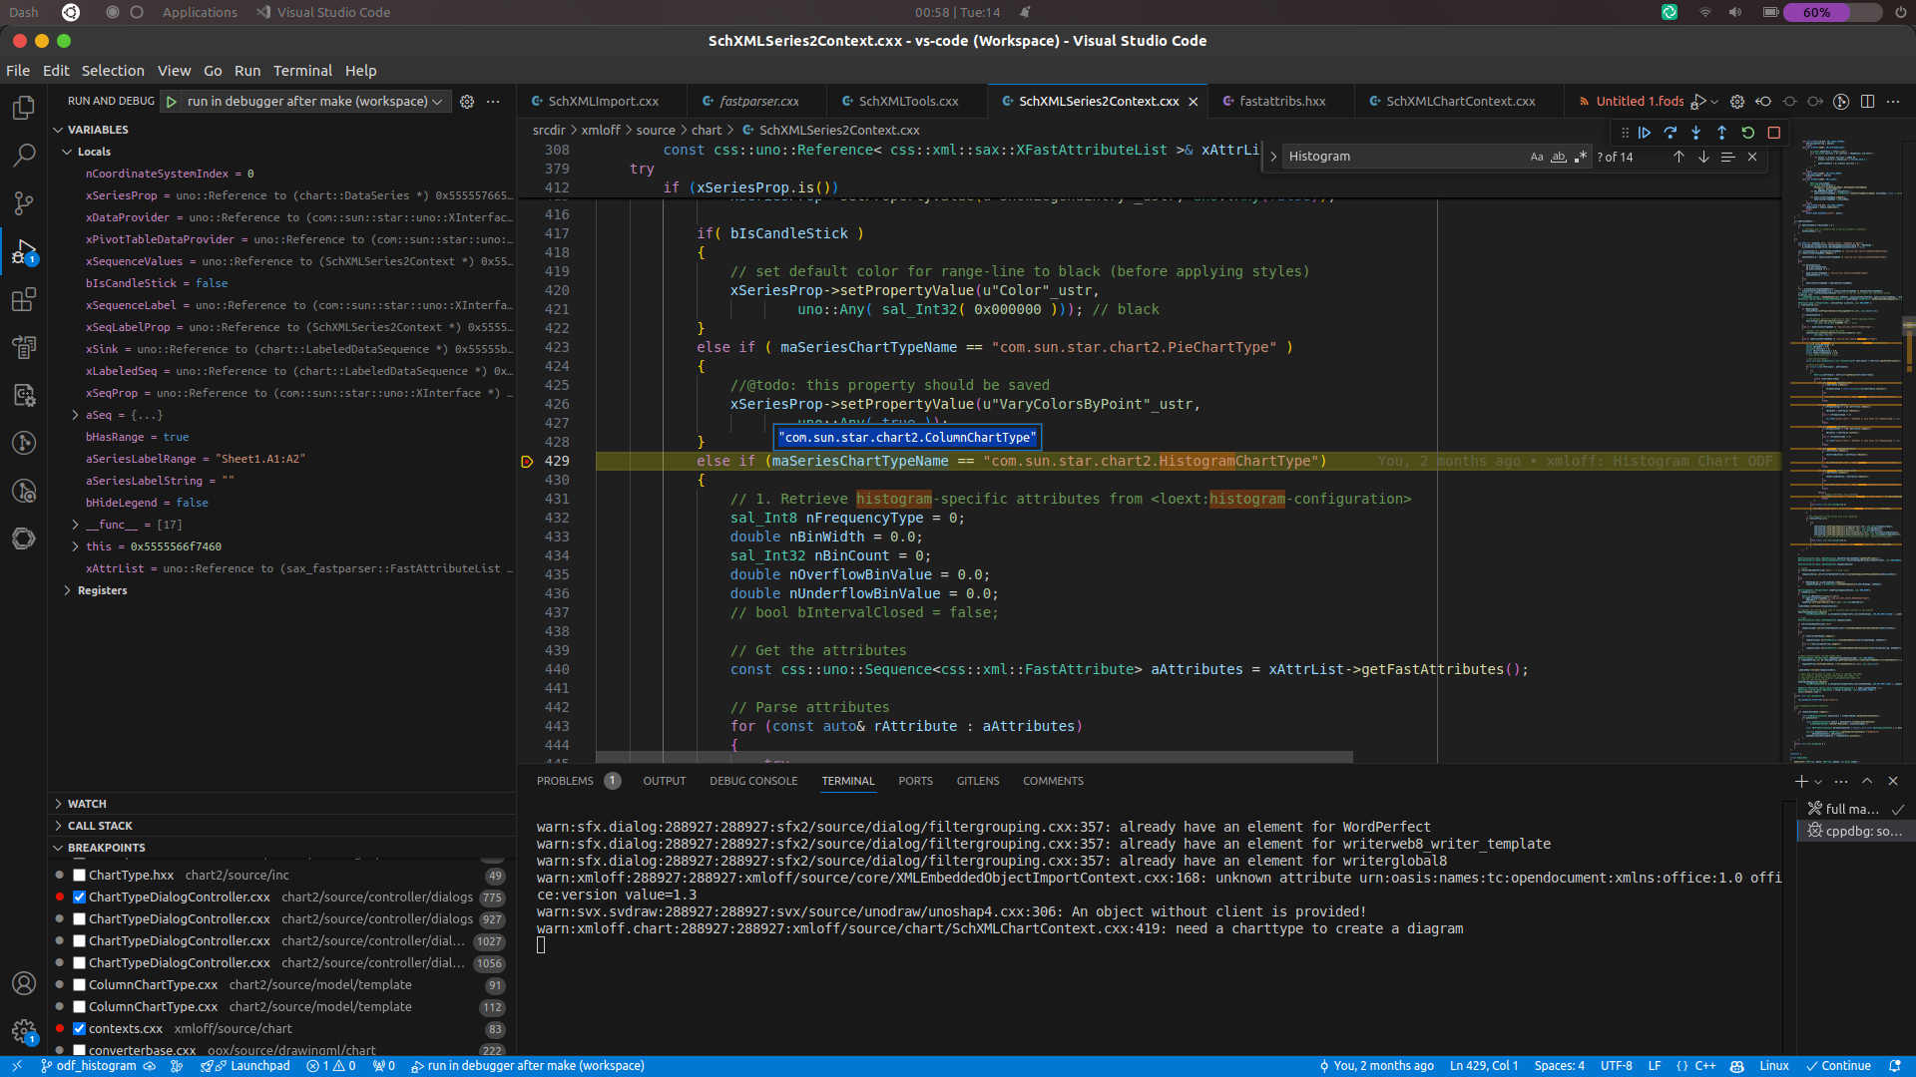Split the editor to the right
1916x1077 pixels.
[x=1868, y=102]
